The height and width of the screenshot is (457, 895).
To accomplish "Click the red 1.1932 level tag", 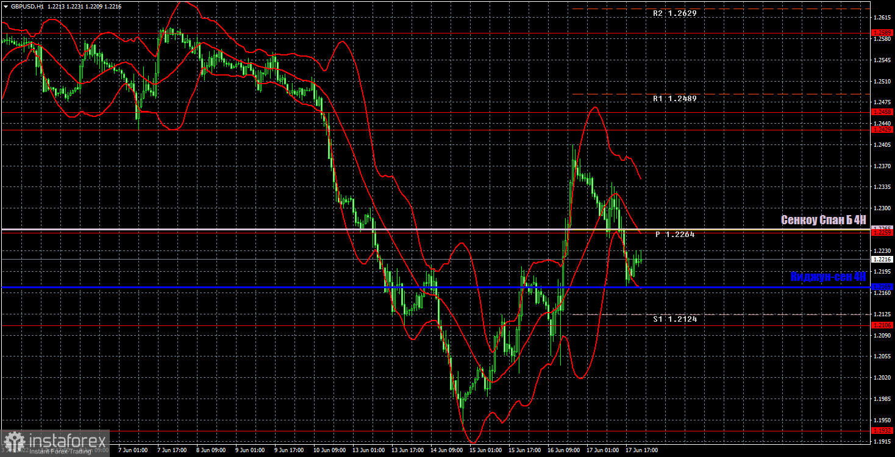I will (x=882, y=430).
